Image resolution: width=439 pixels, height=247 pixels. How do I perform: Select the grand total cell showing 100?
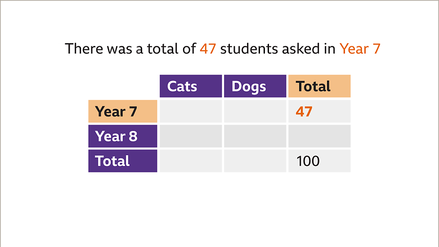(319, 161)
